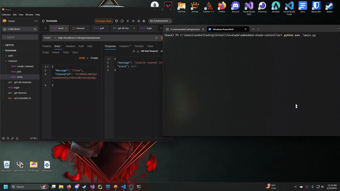
Task: Toggle the eye variables viewer icon in Bruno
Action: (133, 21)
